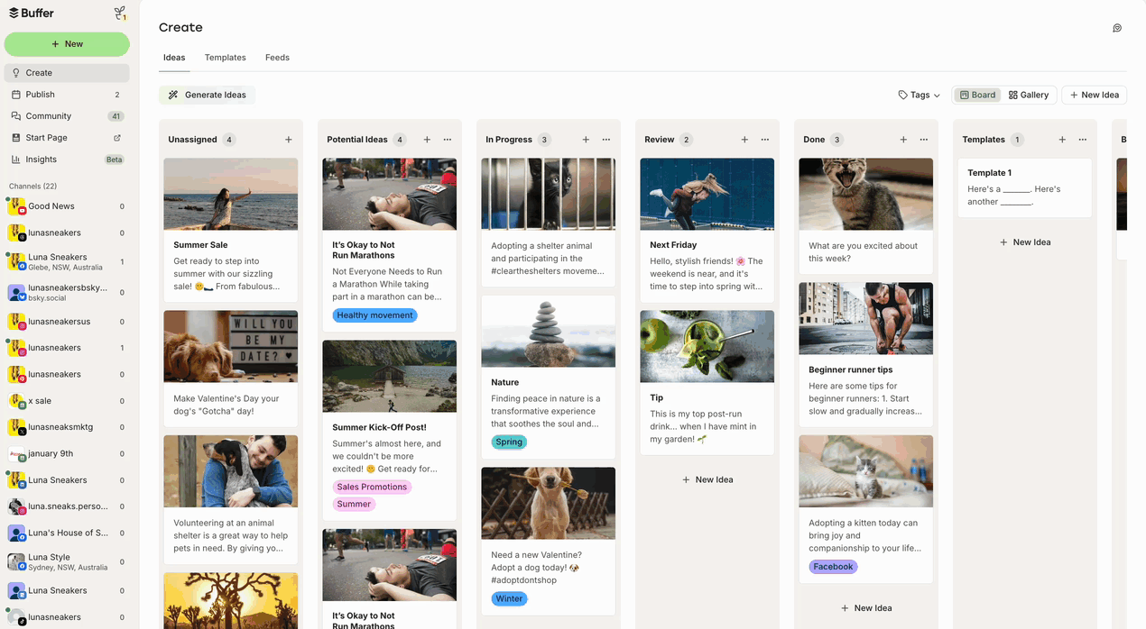Add idea to In Progress with plus icon
1146x629 pixels.
pos(586,140)
